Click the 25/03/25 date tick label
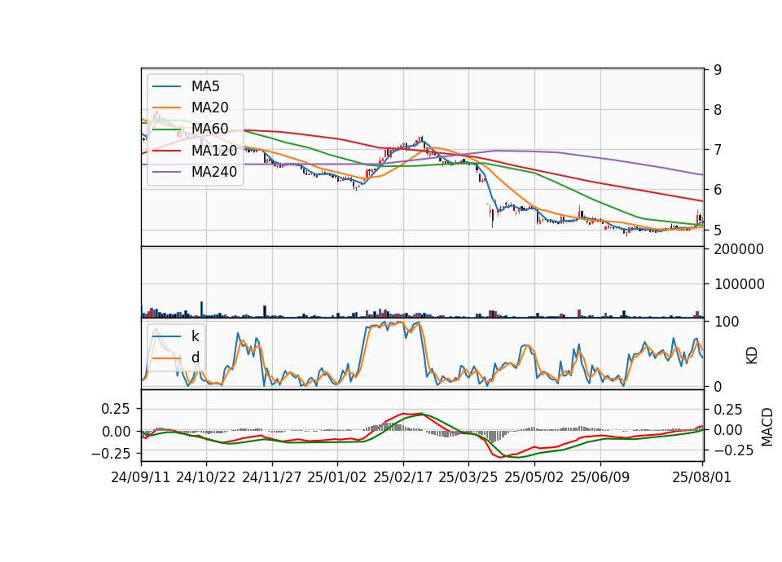Image resolution: width=782 pixels, height=562 pixels. 468,477
